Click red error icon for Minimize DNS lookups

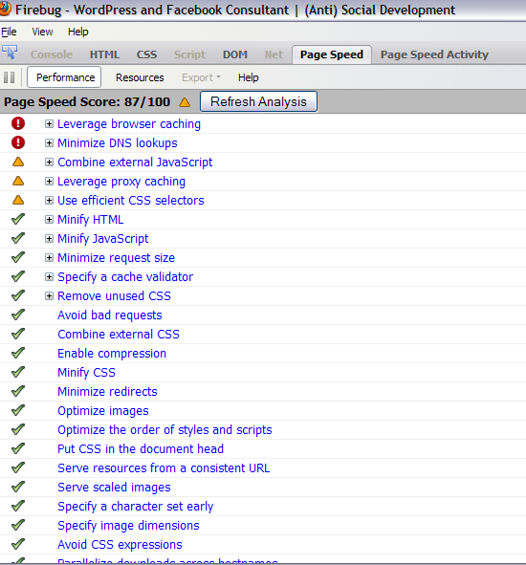tap(18, 142)
